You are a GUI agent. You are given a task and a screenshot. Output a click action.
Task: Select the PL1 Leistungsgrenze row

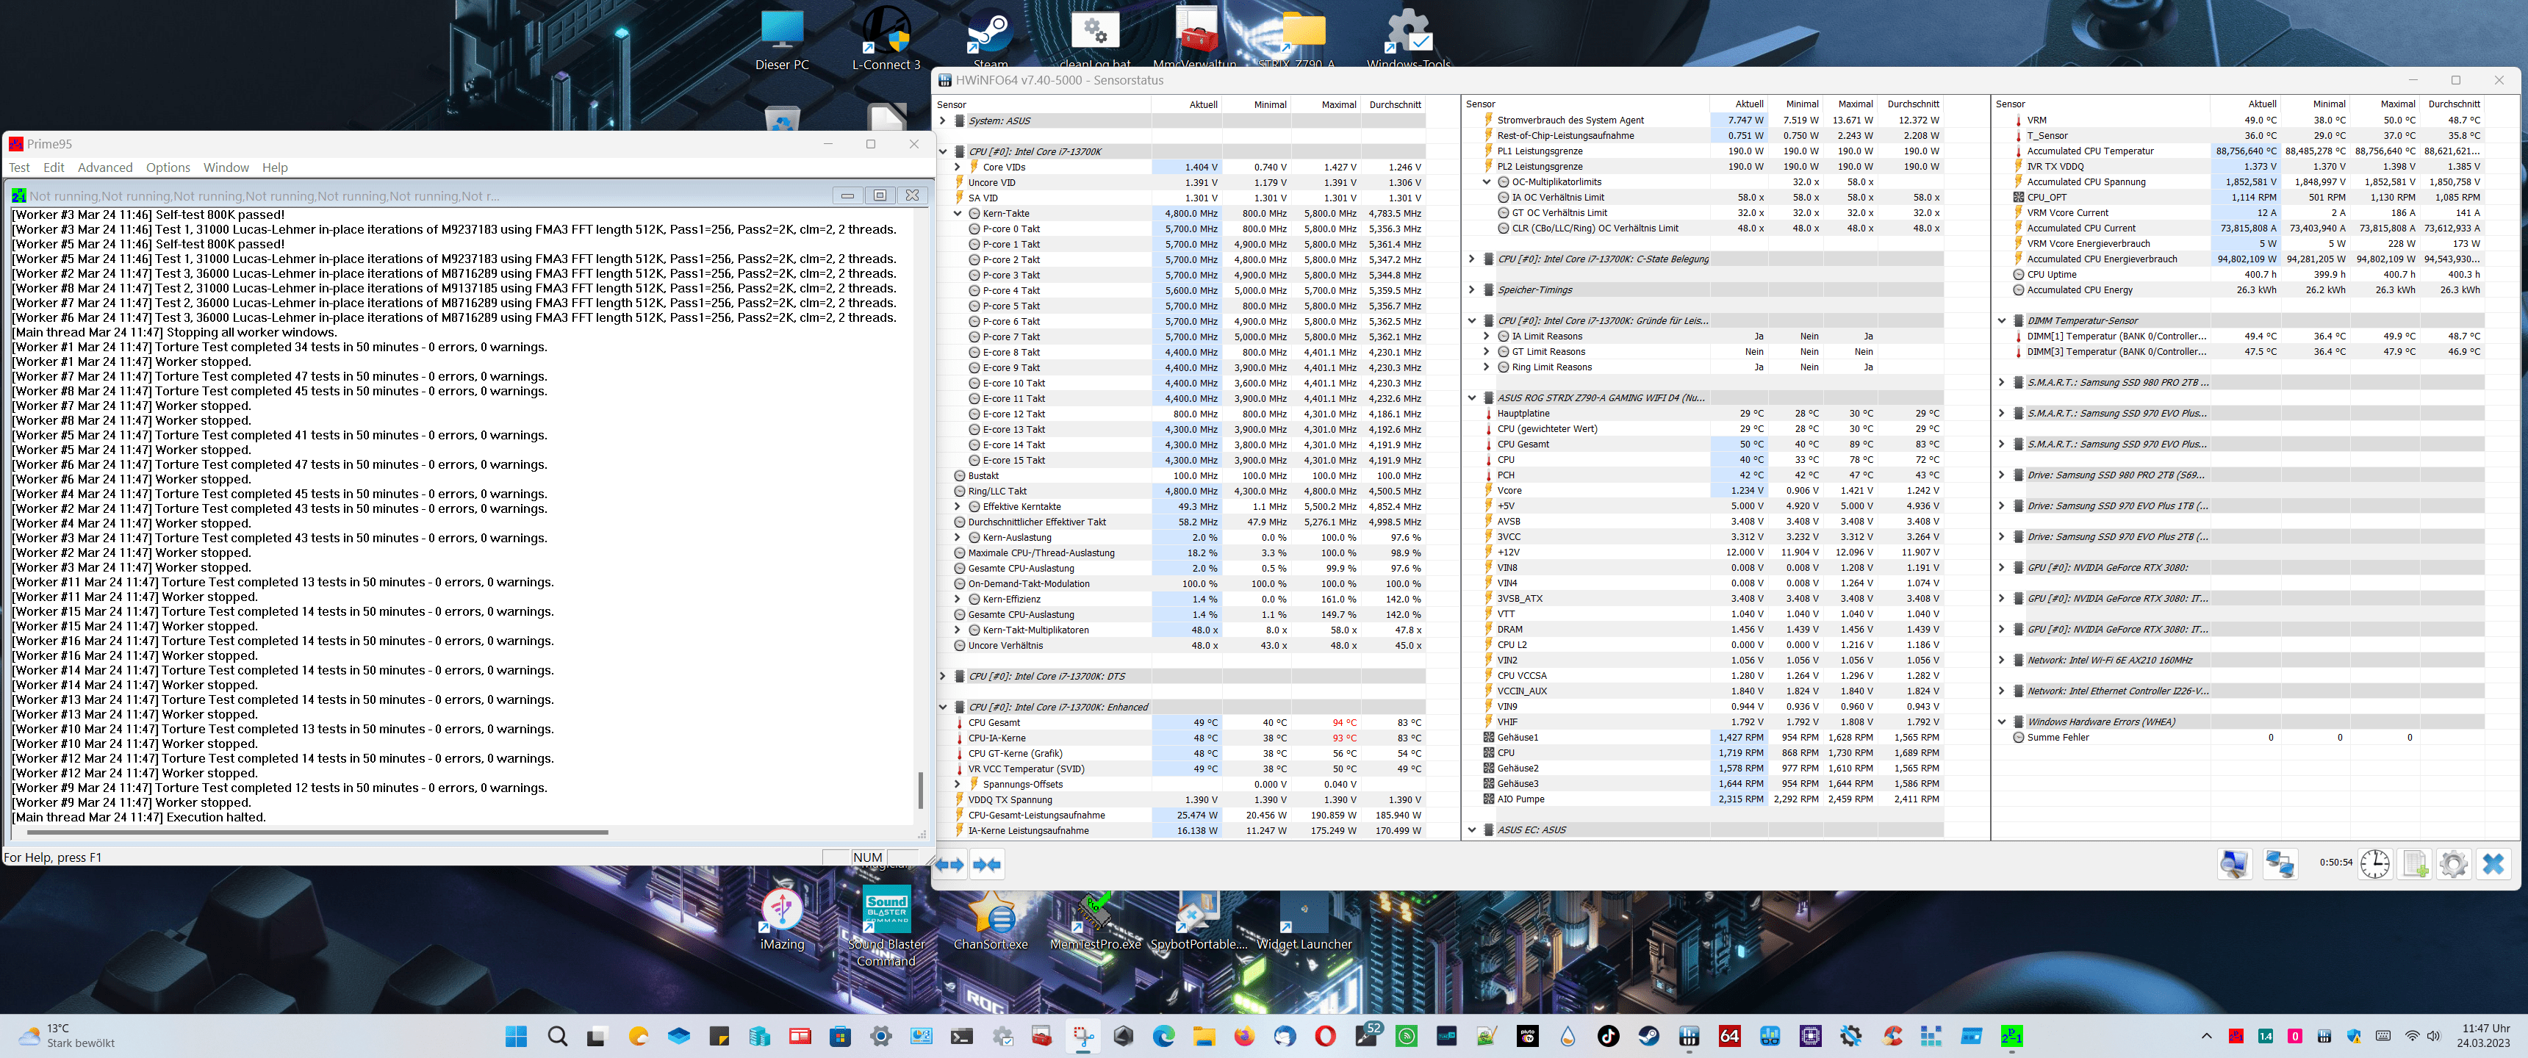click(x=1712, y=151)
